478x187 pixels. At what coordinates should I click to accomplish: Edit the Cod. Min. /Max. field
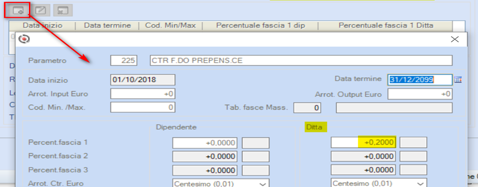[x=143, y=108]
